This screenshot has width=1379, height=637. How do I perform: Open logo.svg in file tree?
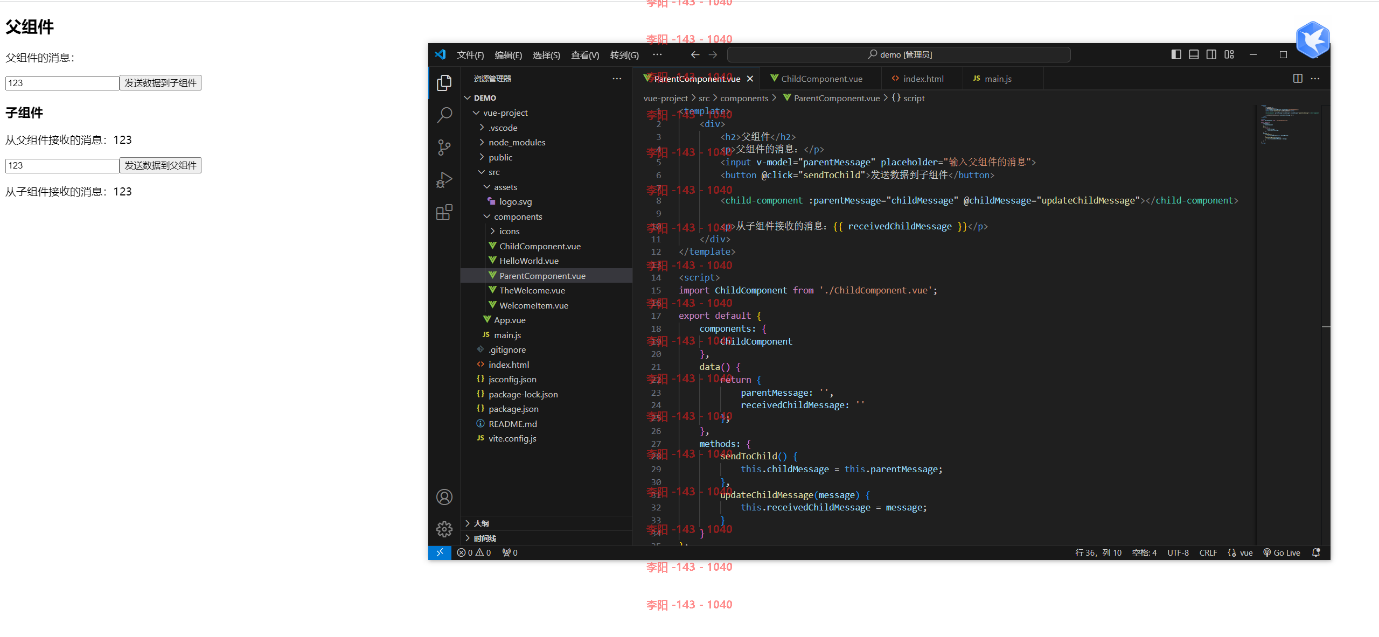pos(546,201)
